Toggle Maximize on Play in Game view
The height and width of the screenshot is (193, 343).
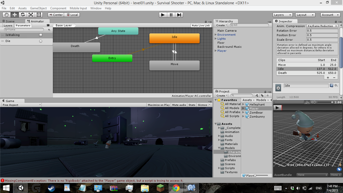(x=159, y=105)
